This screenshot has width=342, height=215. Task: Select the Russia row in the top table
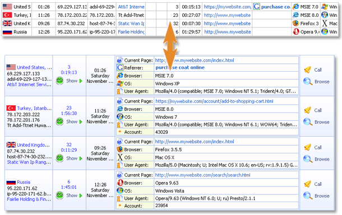point(170,32)
